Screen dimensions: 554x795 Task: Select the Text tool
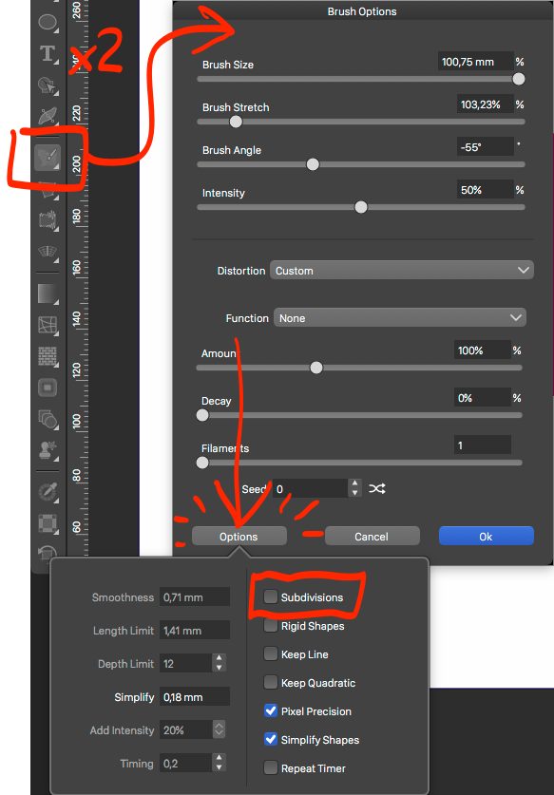(48, 53)
